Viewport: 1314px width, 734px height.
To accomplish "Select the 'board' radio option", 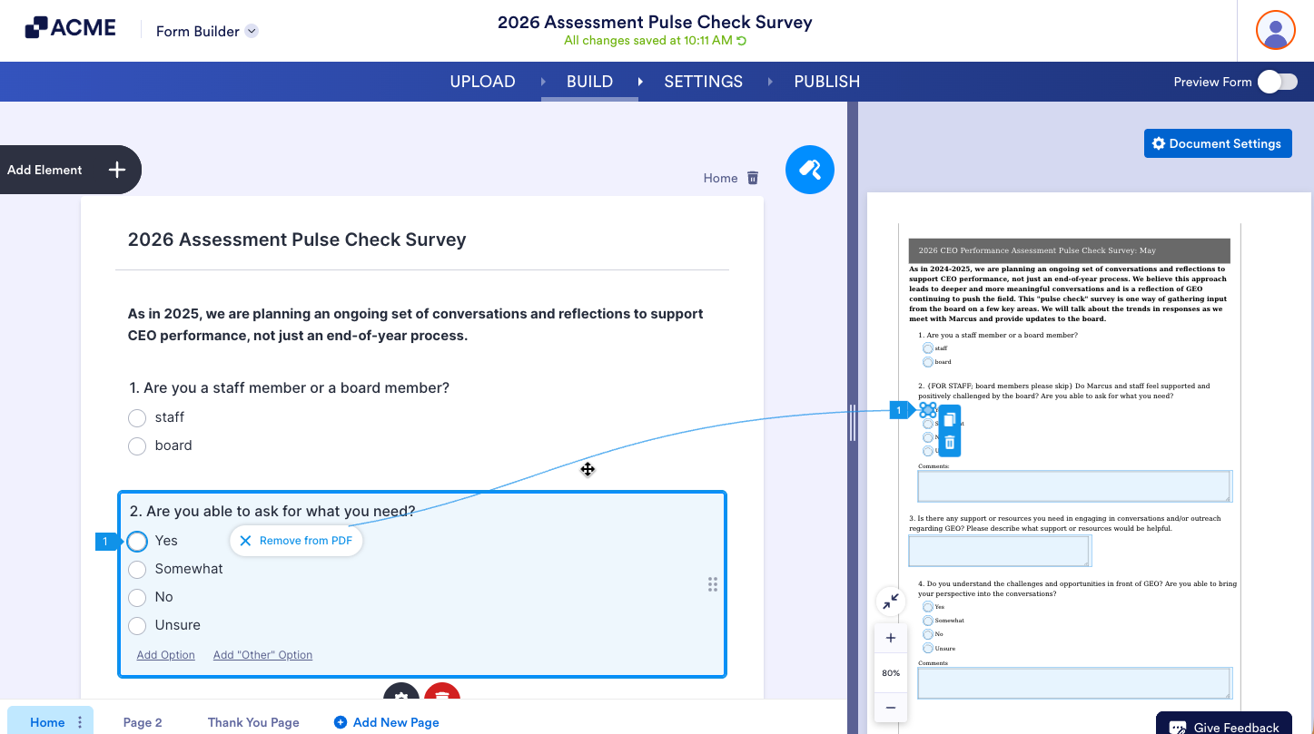I will coord(137,445).
